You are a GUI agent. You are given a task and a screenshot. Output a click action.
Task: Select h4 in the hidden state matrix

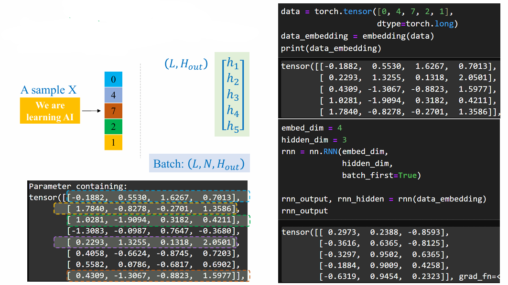point(233,111)
